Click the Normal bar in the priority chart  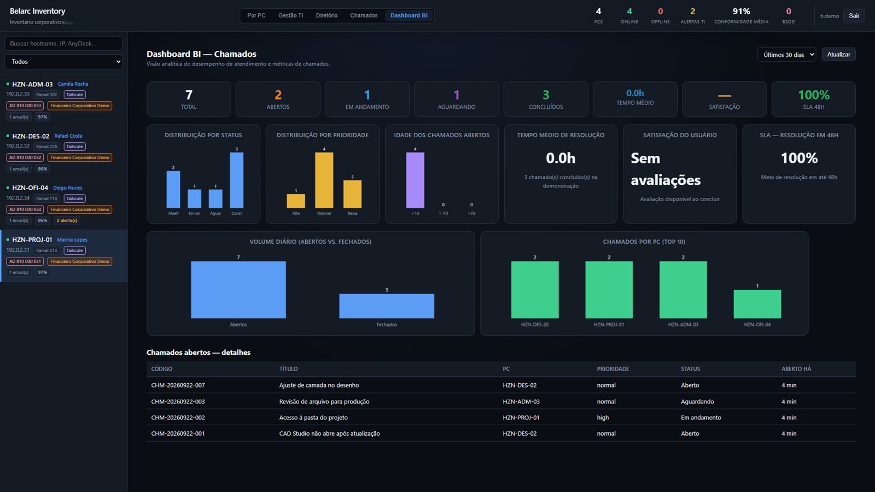point(324,180)
